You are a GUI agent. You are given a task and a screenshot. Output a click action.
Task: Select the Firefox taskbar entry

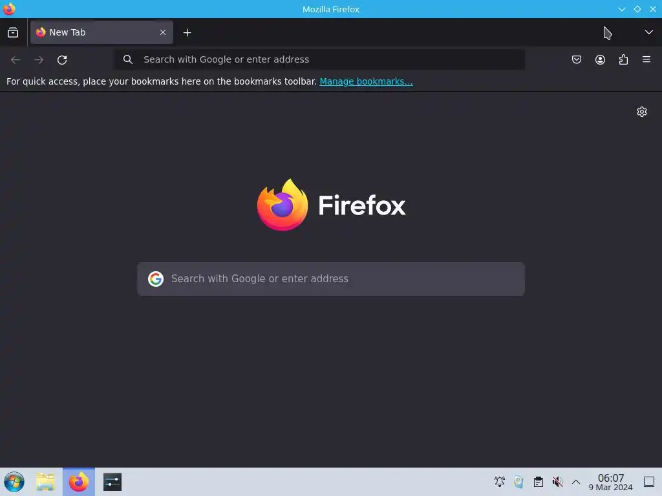(79, 482)
